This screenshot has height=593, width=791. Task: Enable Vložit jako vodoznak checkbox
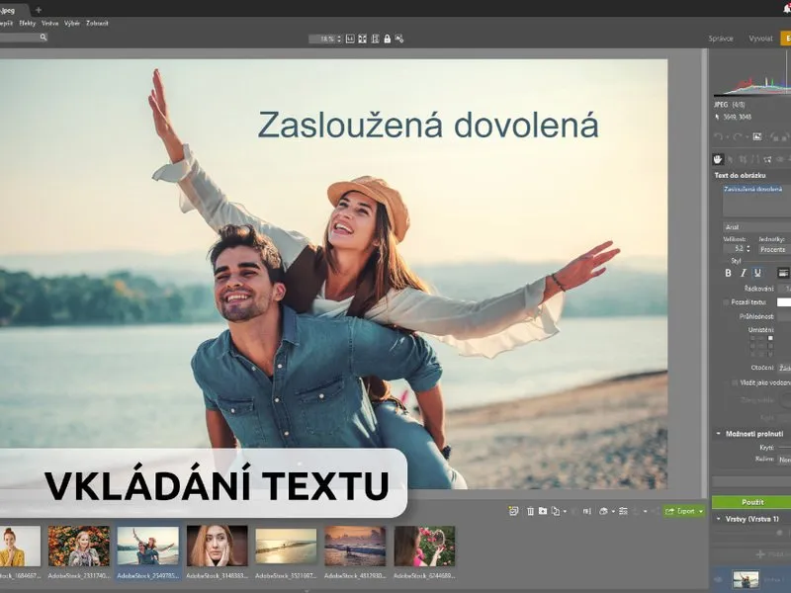(x=735, y=382)
